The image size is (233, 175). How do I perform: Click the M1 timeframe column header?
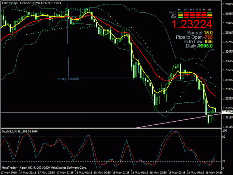click(x=180, y=10)
